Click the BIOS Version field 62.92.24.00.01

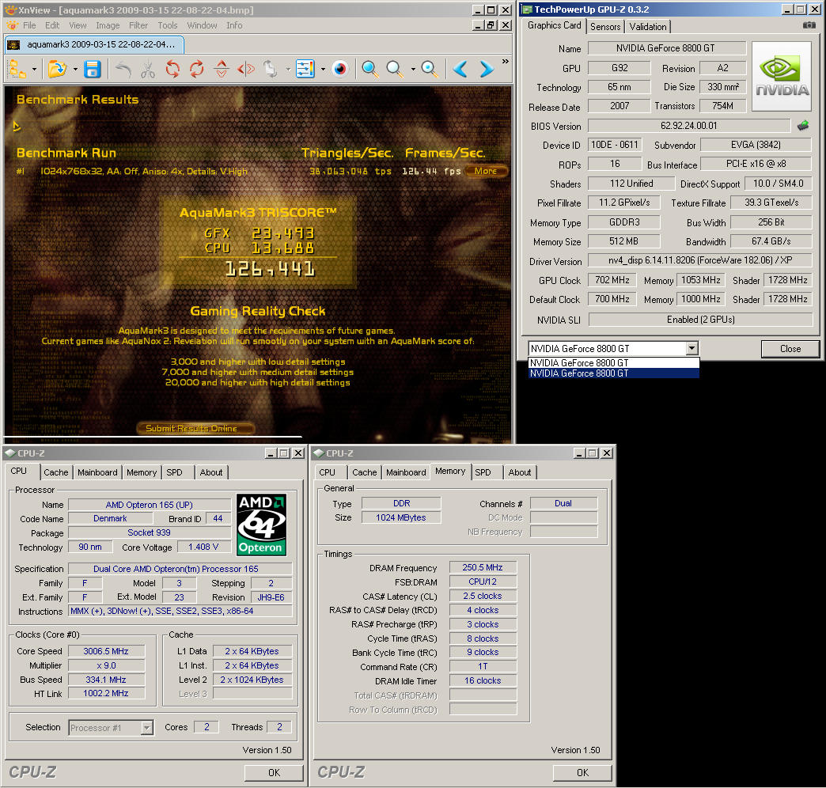689,125
